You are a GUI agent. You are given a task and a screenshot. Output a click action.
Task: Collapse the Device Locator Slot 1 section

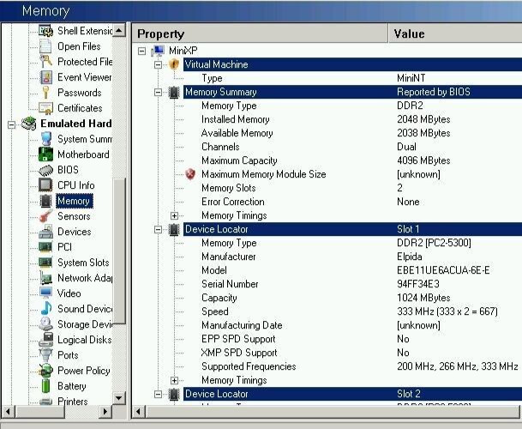click(x=158, y=229)
